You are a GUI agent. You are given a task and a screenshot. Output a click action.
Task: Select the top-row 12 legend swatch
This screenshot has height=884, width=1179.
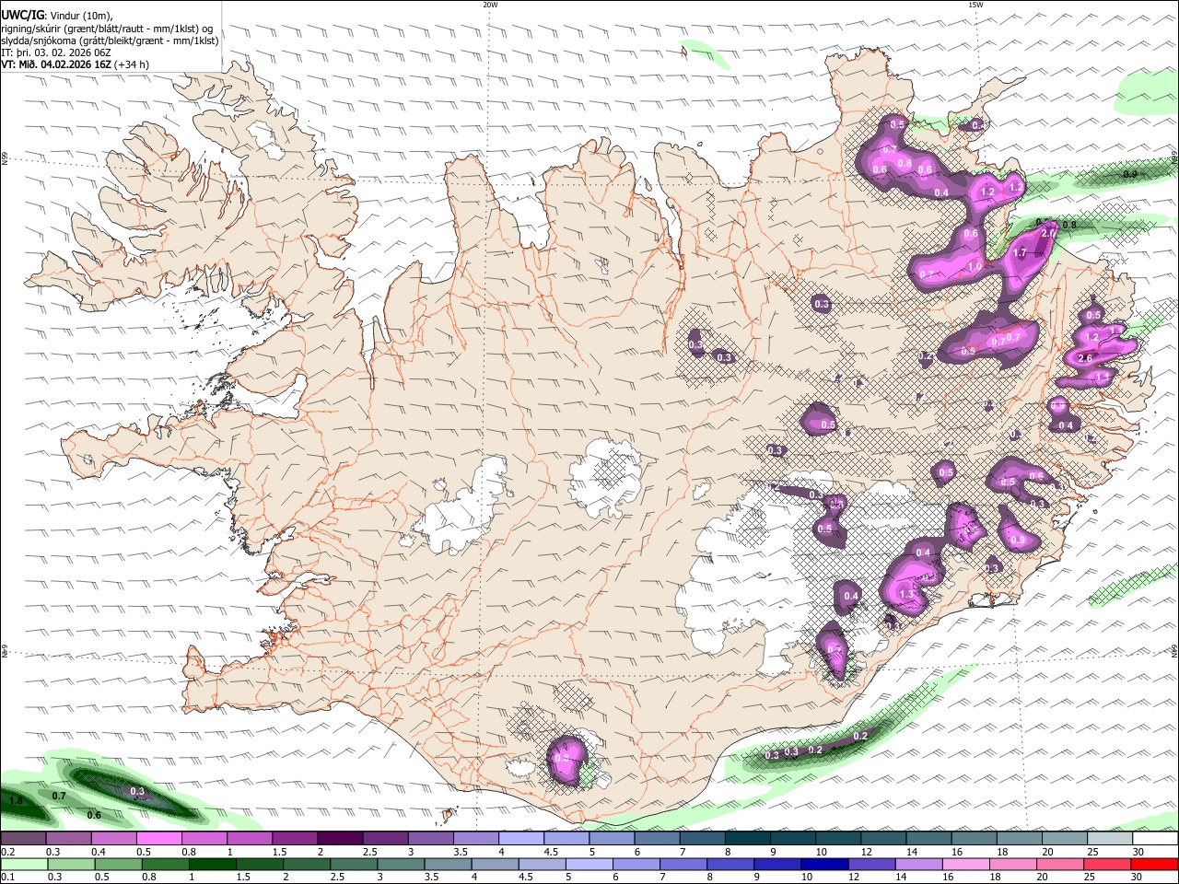883,838
